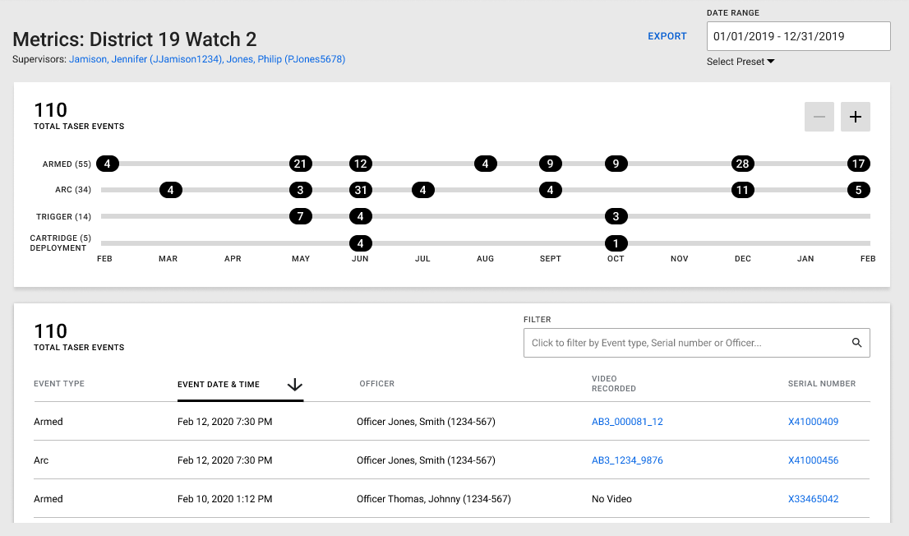Image resolution: width=909 pixels, height=536 pixels.
Task: Click the date range field
Action: tap(798, 36)
